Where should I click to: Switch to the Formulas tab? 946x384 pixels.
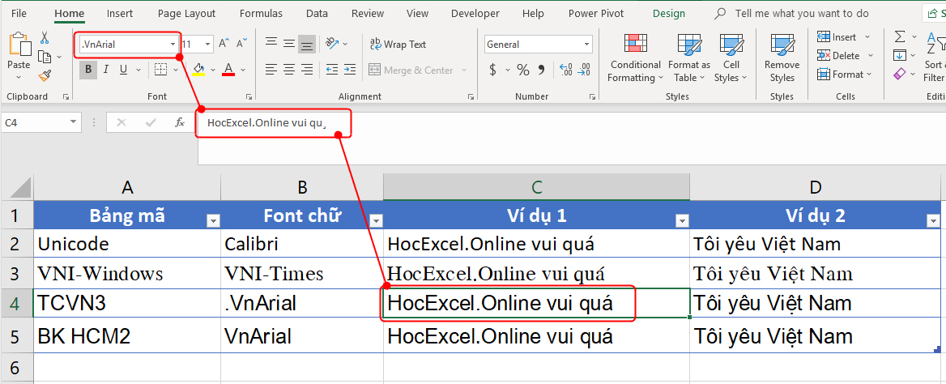261,13
